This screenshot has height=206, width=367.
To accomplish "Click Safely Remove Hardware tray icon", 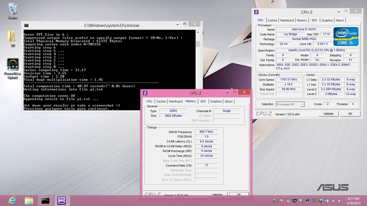I will click(275, 201).
